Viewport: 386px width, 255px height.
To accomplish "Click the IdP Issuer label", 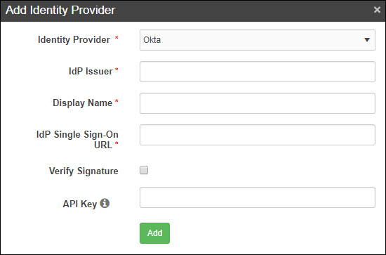I will click(91, 71).
